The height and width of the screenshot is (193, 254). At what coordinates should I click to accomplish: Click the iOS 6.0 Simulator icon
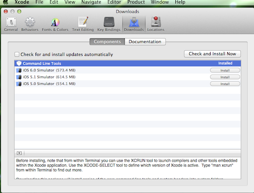pos(19,70)
